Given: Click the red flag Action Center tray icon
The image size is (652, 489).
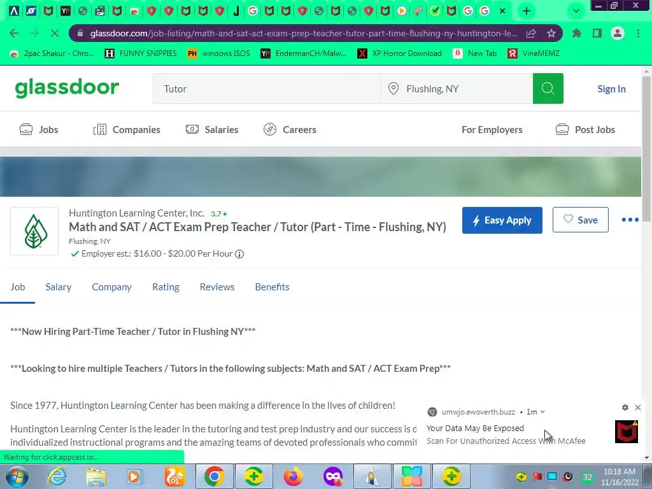Looking at the screenshot, I should coord(537,476).
